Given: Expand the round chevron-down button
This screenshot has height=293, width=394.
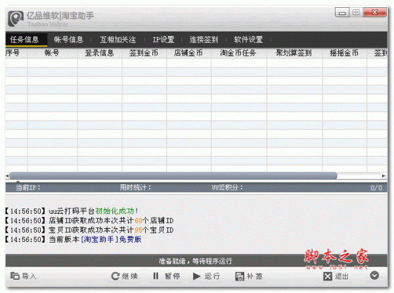Looking at the screenshot, I should [374, 275].
